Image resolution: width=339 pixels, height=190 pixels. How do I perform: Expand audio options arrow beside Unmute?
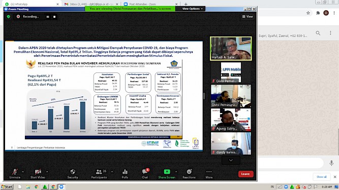pos(23,172)
